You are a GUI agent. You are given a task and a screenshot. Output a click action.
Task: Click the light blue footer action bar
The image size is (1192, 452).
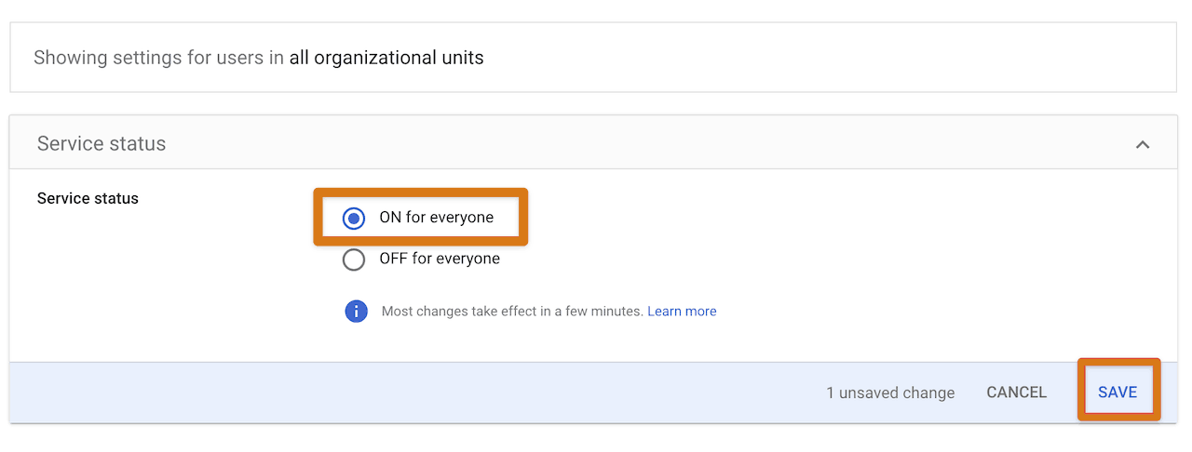click(x=593, y=392)
